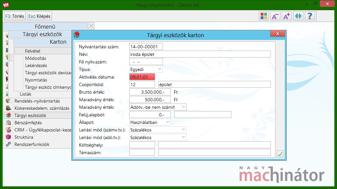Viewport: 337px width, 189px height.
Task: Click the Rendelés-nyilvántartás box icon
Action: pos(8,101)
